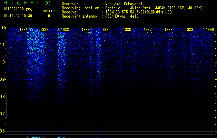This screenshot has height=138, width=217.
Task: Select the filename 1012021930.png
Action: click(18, 9)
